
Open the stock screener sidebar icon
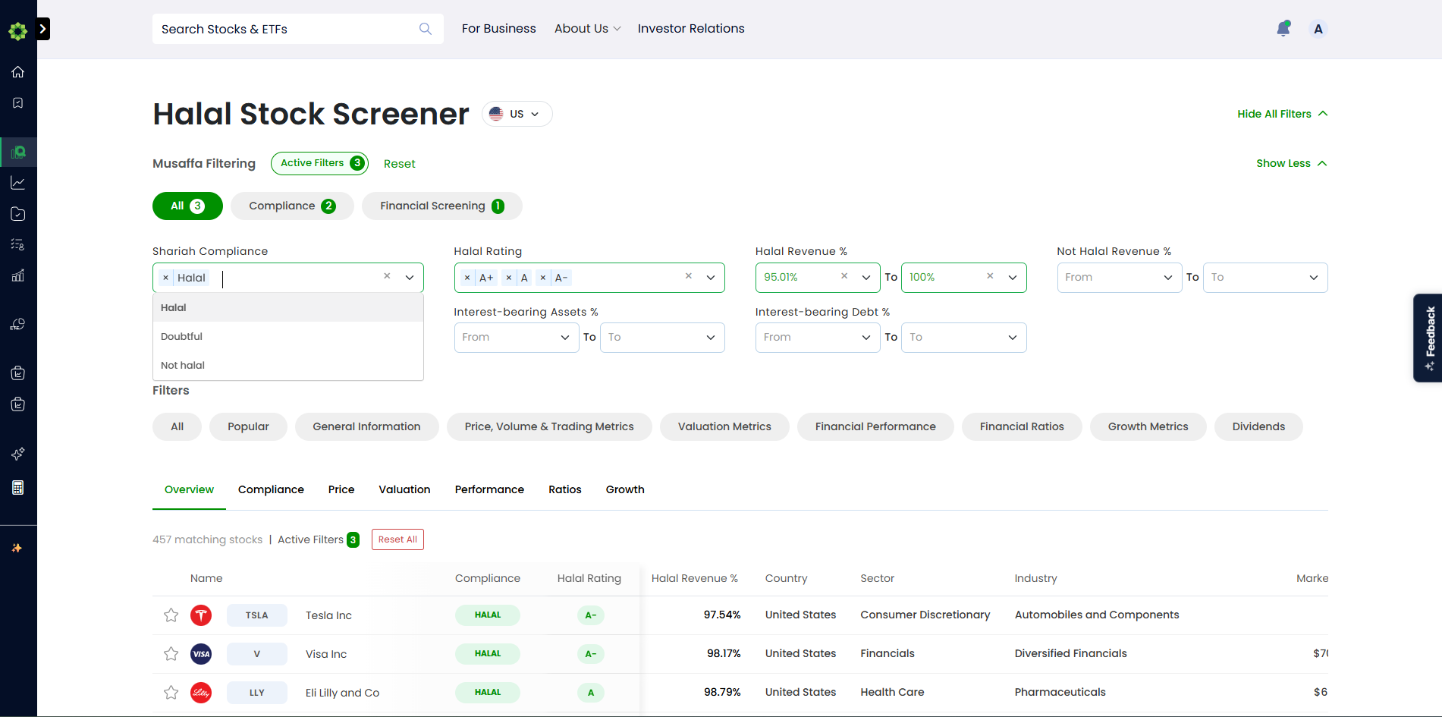coord(18,152)
